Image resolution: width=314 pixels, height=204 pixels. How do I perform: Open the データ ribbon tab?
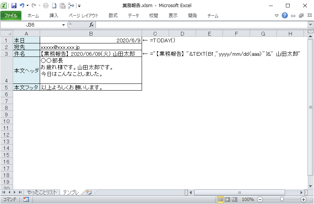click(x=133, y=16)
